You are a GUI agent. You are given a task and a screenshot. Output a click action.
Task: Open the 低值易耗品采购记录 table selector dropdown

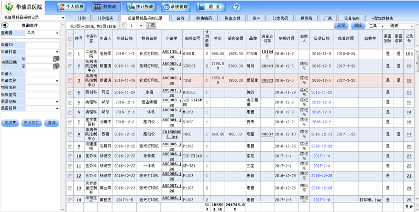coord(33,18)
